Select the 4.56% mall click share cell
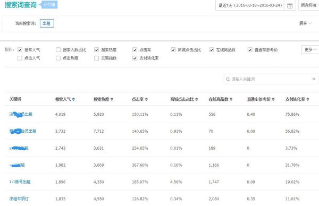The height and width of the screenshot is (206, 319). pos(176,182)
